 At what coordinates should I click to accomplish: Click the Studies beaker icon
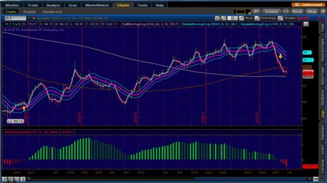280,18
